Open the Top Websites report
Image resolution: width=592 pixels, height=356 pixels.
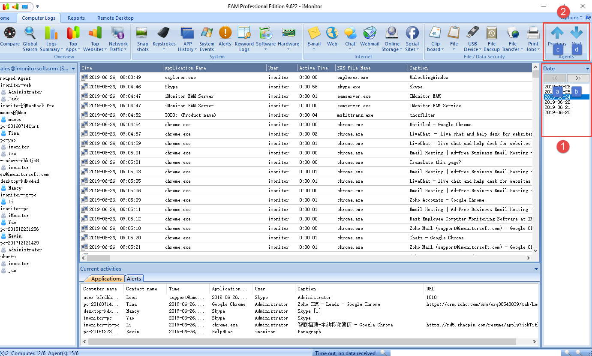click(95, 39)
